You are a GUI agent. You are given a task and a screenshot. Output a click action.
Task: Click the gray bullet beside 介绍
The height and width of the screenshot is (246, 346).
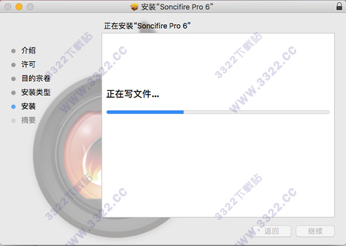coord(13,51)
